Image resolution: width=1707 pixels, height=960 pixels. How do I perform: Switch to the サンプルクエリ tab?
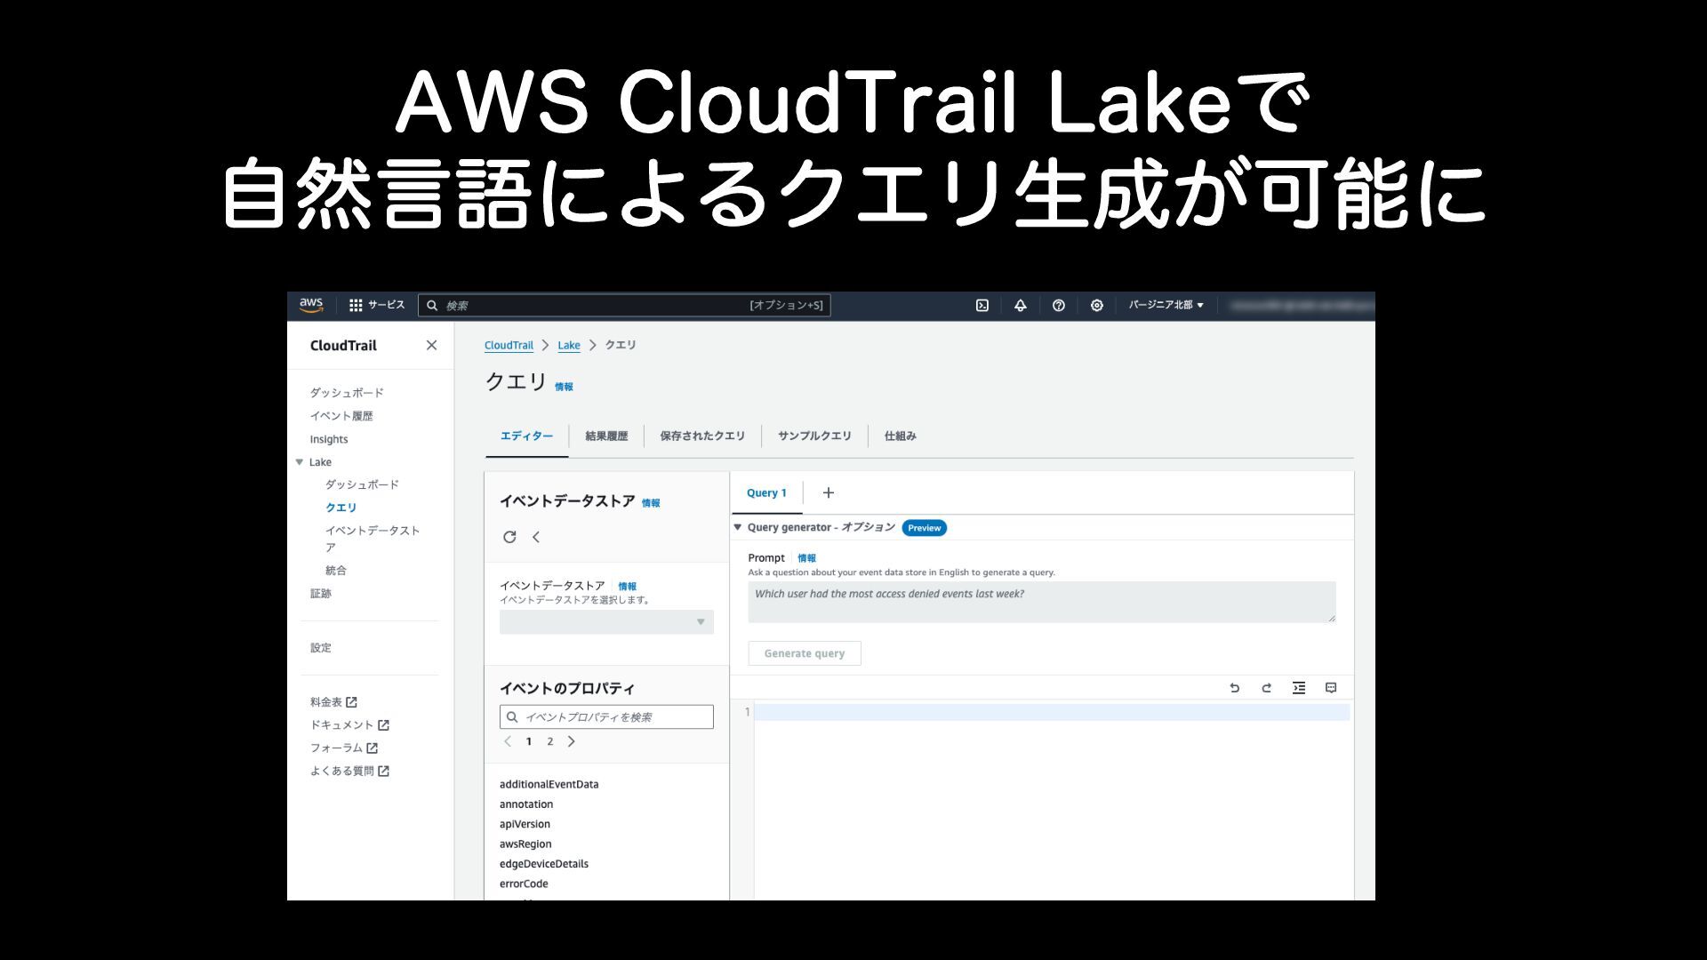813,436
